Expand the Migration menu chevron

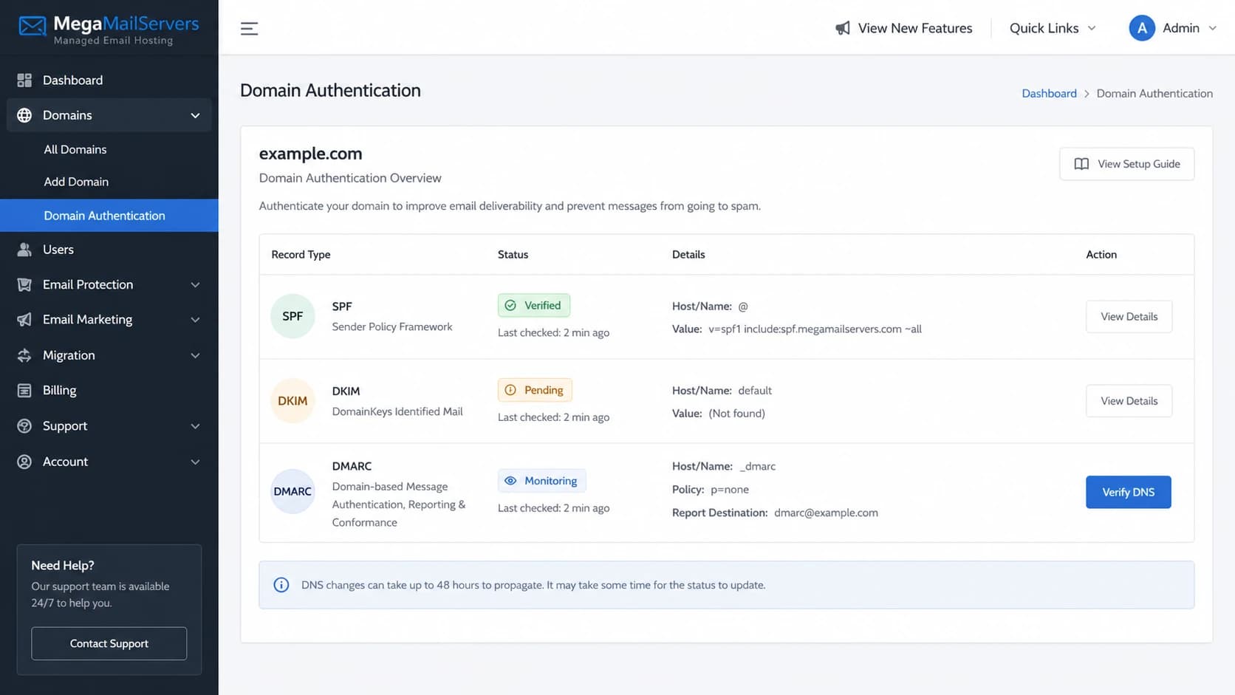tap(195, 355)
